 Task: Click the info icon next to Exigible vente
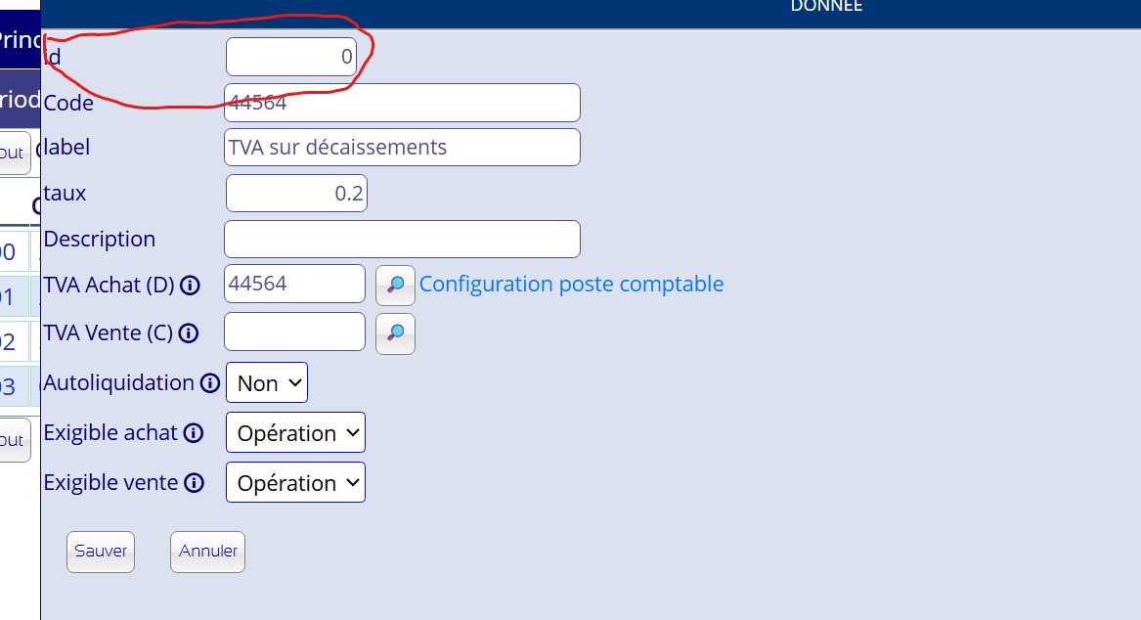[x=194, y=483]
